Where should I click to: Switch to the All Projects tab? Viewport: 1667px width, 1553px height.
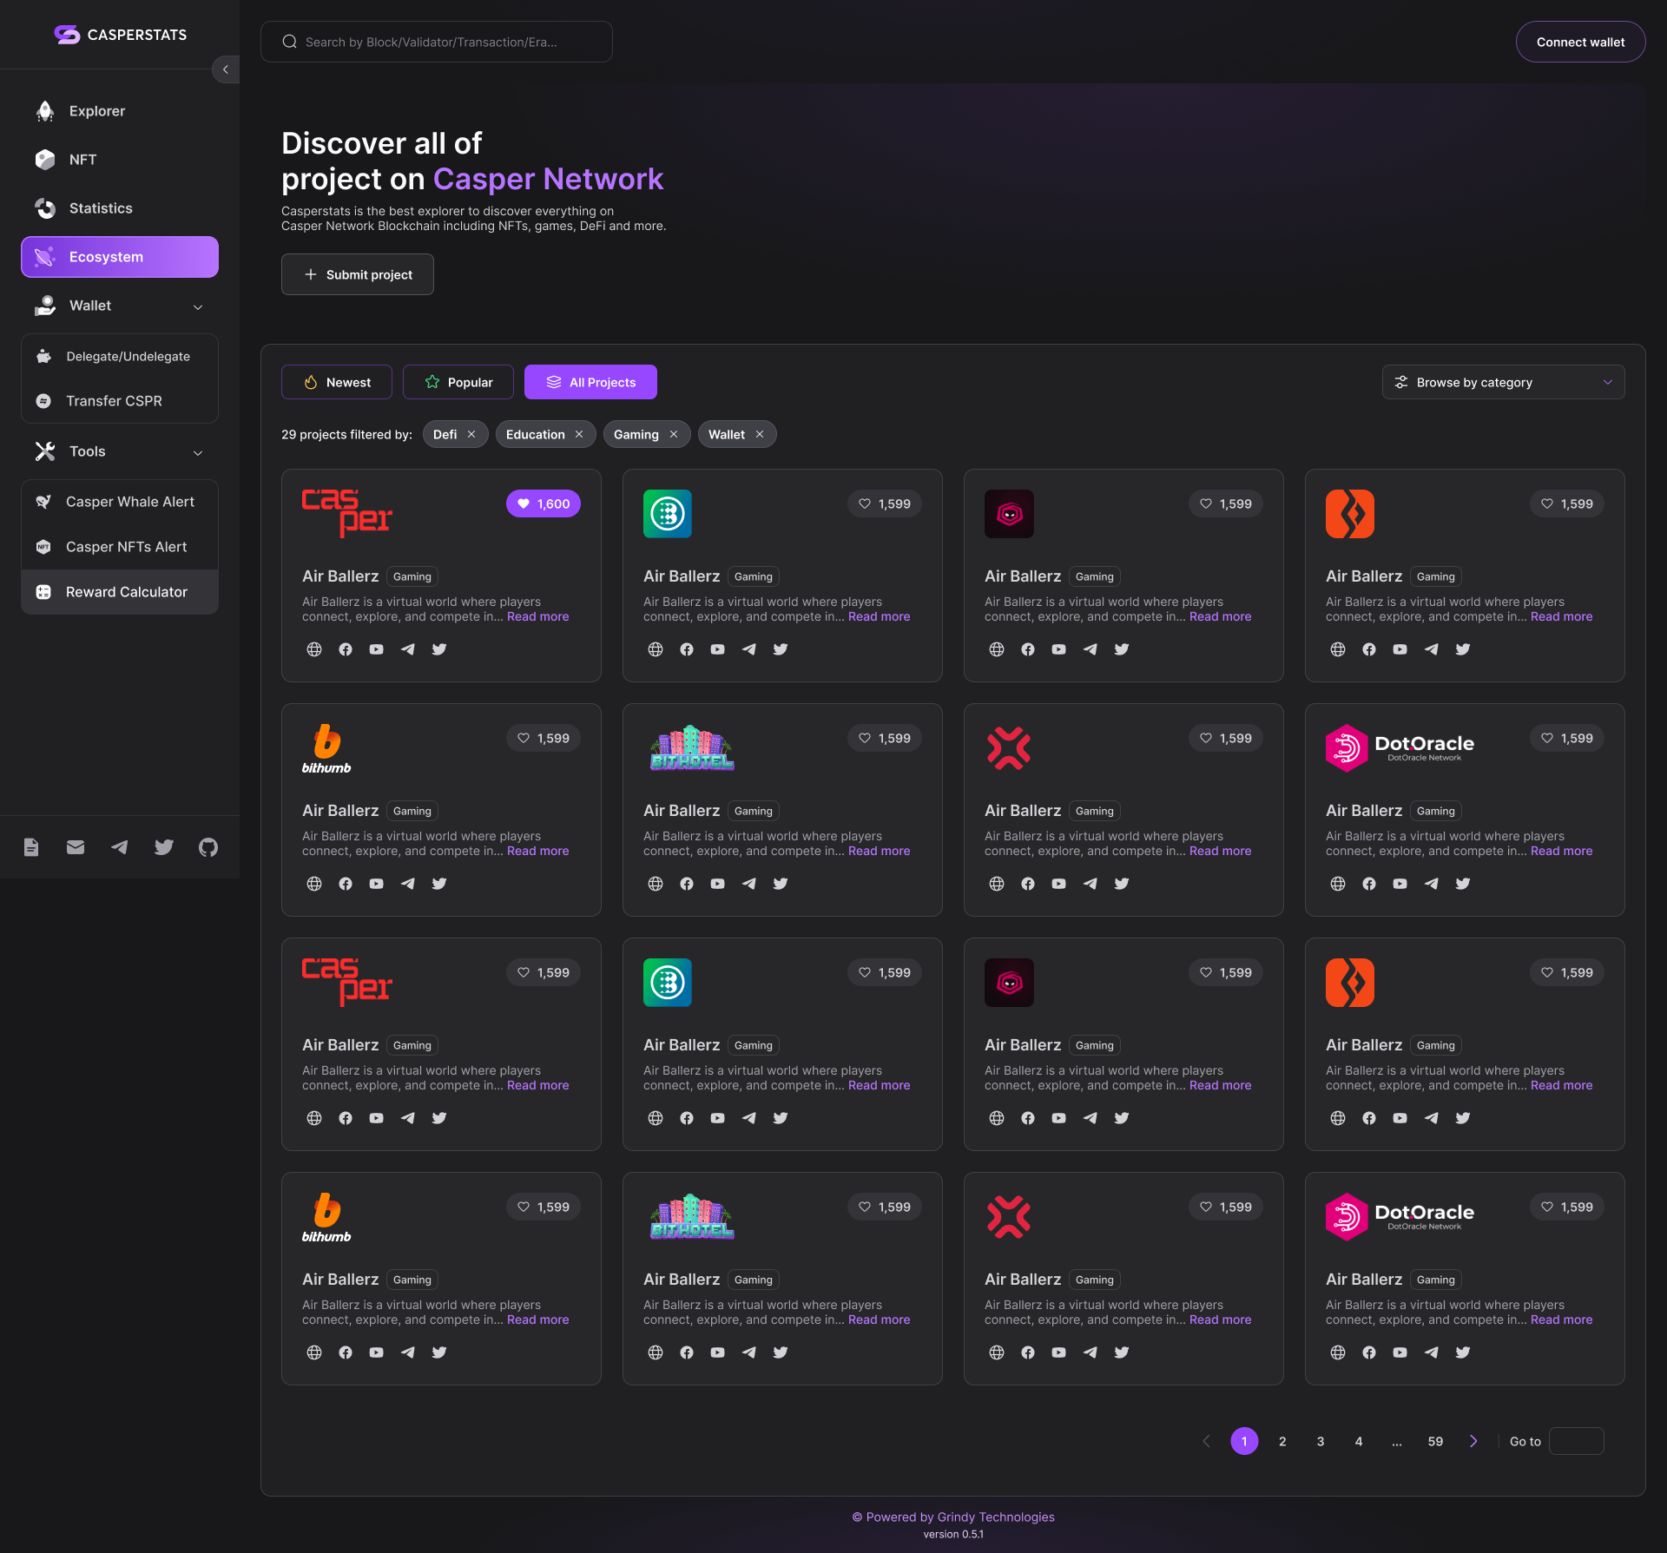590,382
